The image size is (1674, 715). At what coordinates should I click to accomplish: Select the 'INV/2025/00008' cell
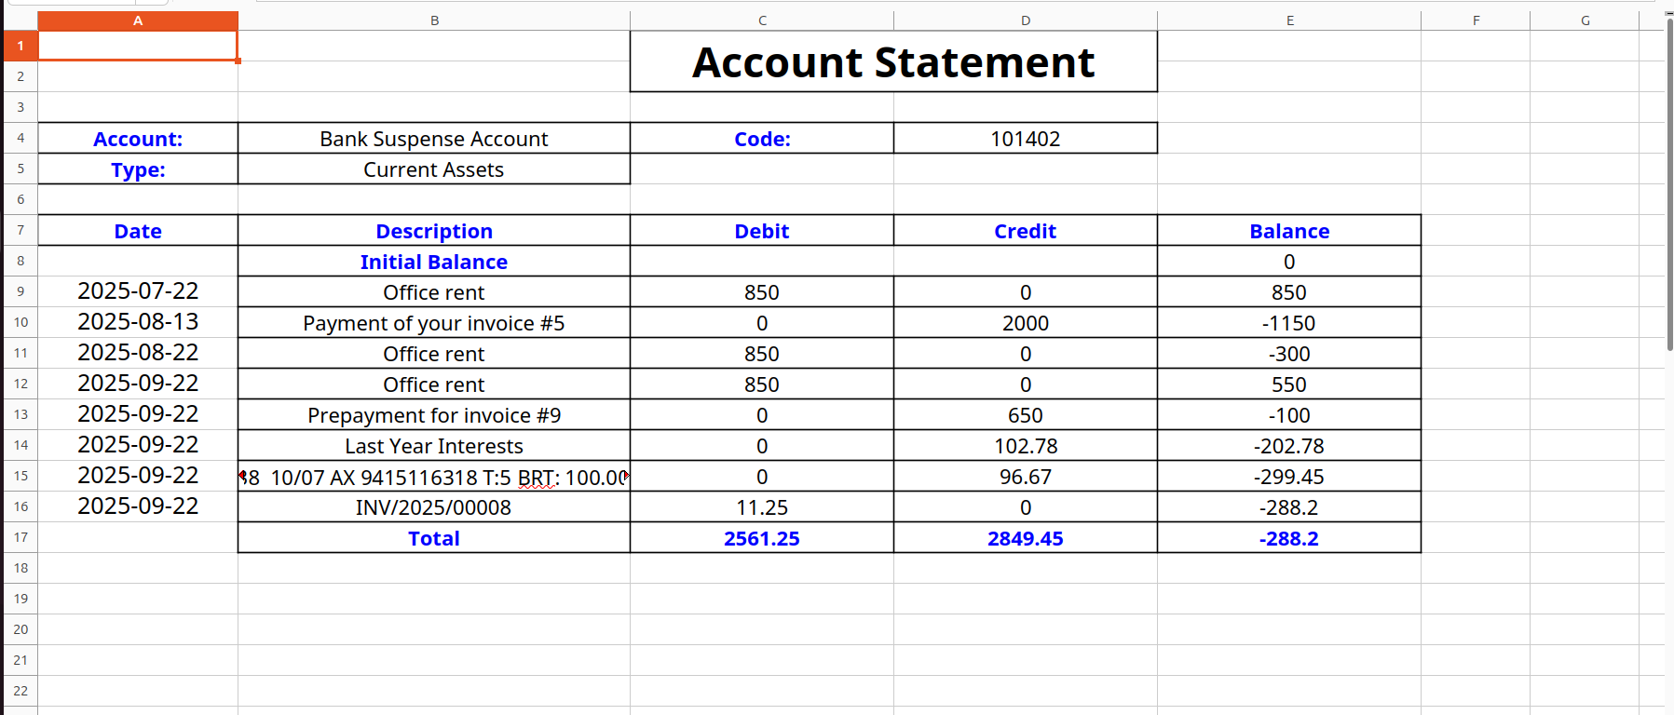(x=434, y=506)
